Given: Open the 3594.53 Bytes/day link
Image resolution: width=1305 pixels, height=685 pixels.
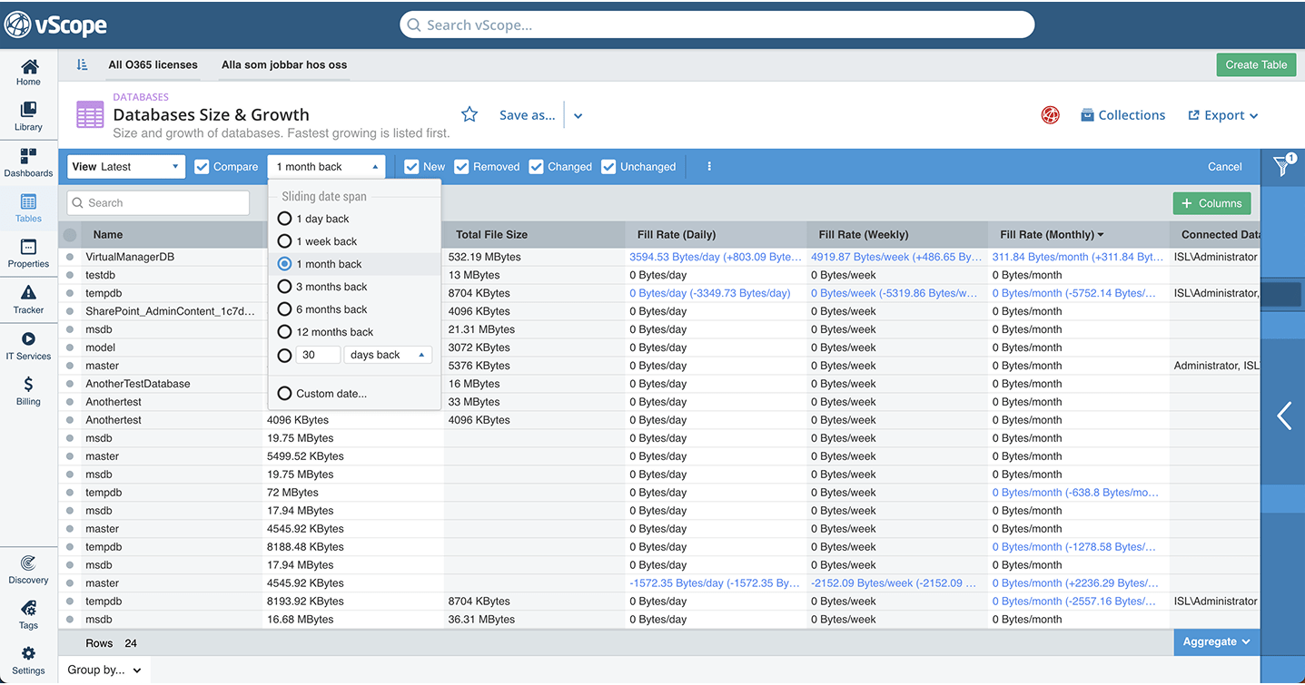Looking at the screenshot, I should click(x=716, y=257).
